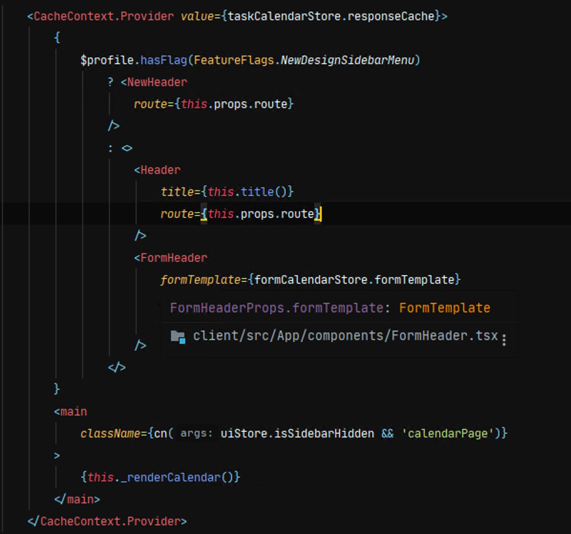Click this.title() call

pyautogui.click(x=247, y=192)
